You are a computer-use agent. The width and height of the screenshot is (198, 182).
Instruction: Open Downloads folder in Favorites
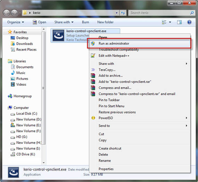point(25,44)
